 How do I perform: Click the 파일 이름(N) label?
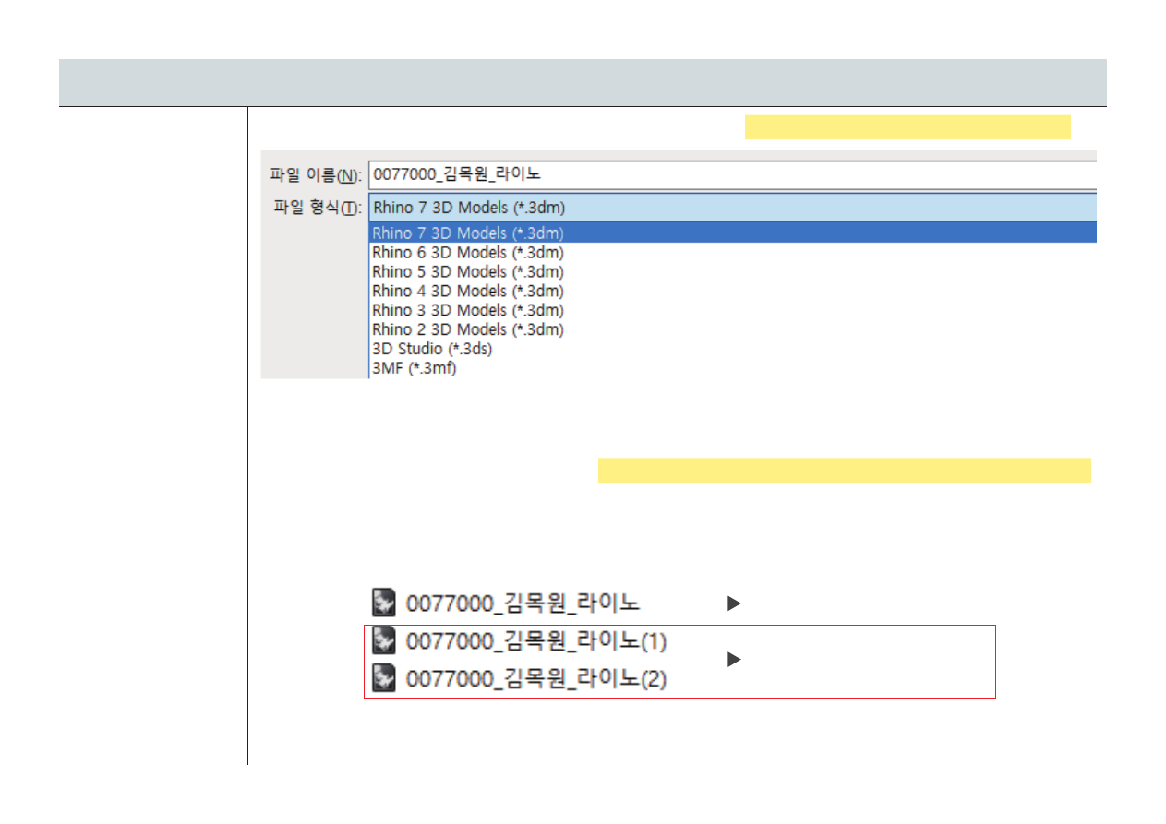click(x=315, y=173)
